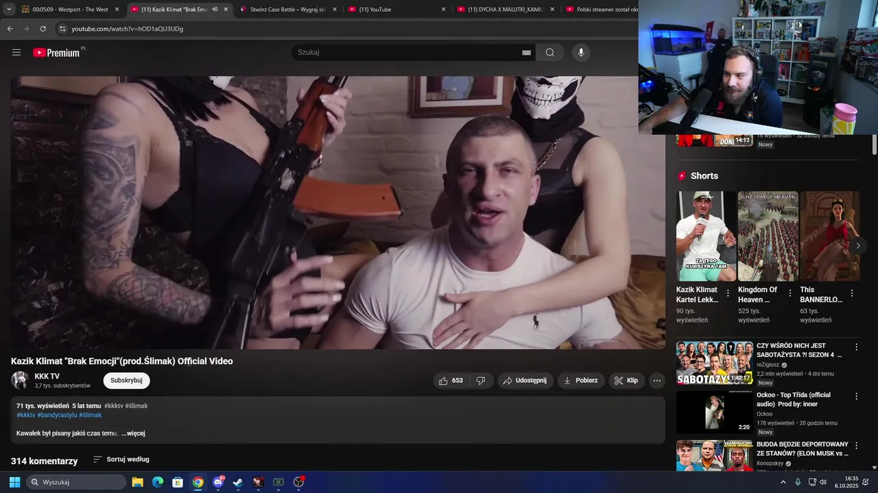The width and height of the screenshot is (878, 493).
Task: Reload the page with refresh icon
Action: [x=43, y=29]
